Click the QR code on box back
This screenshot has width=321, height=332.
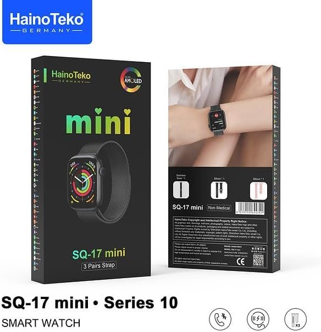point(258,260)
